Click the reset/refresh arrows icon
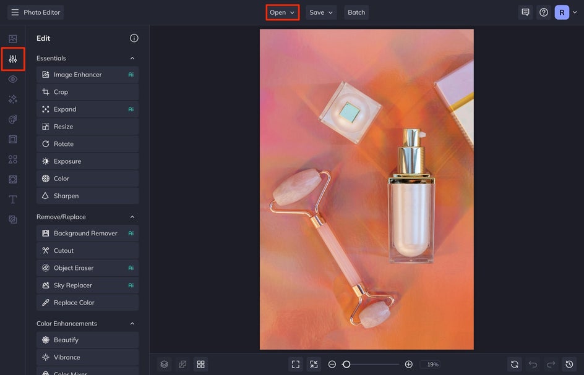The width and height of the screenshot is (584, 375). [514, 364]
